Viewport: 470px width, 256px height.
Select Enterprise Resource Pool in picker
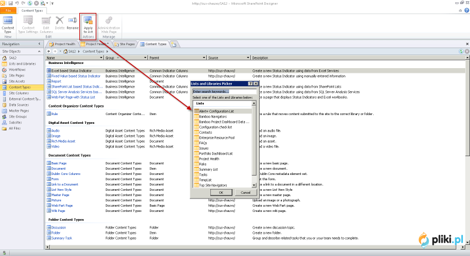[x=216, y=138]
